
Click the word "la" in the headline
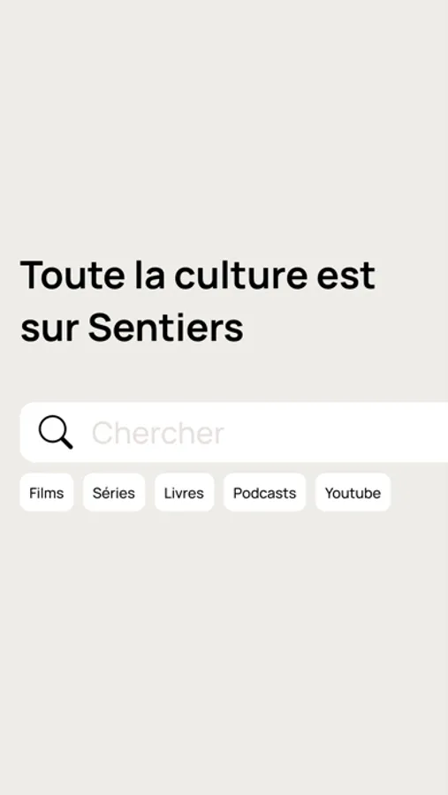coord(150,276)
